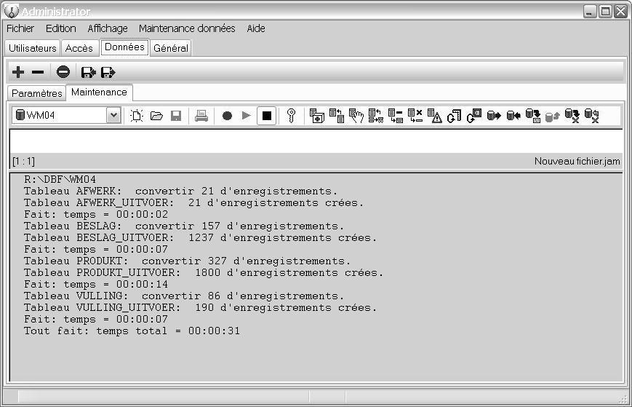
Task: Select the Données tab
Action: (x=124, y=47)
